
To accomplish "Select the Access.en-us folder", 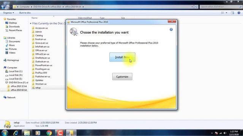I will [x=41, y=28].
